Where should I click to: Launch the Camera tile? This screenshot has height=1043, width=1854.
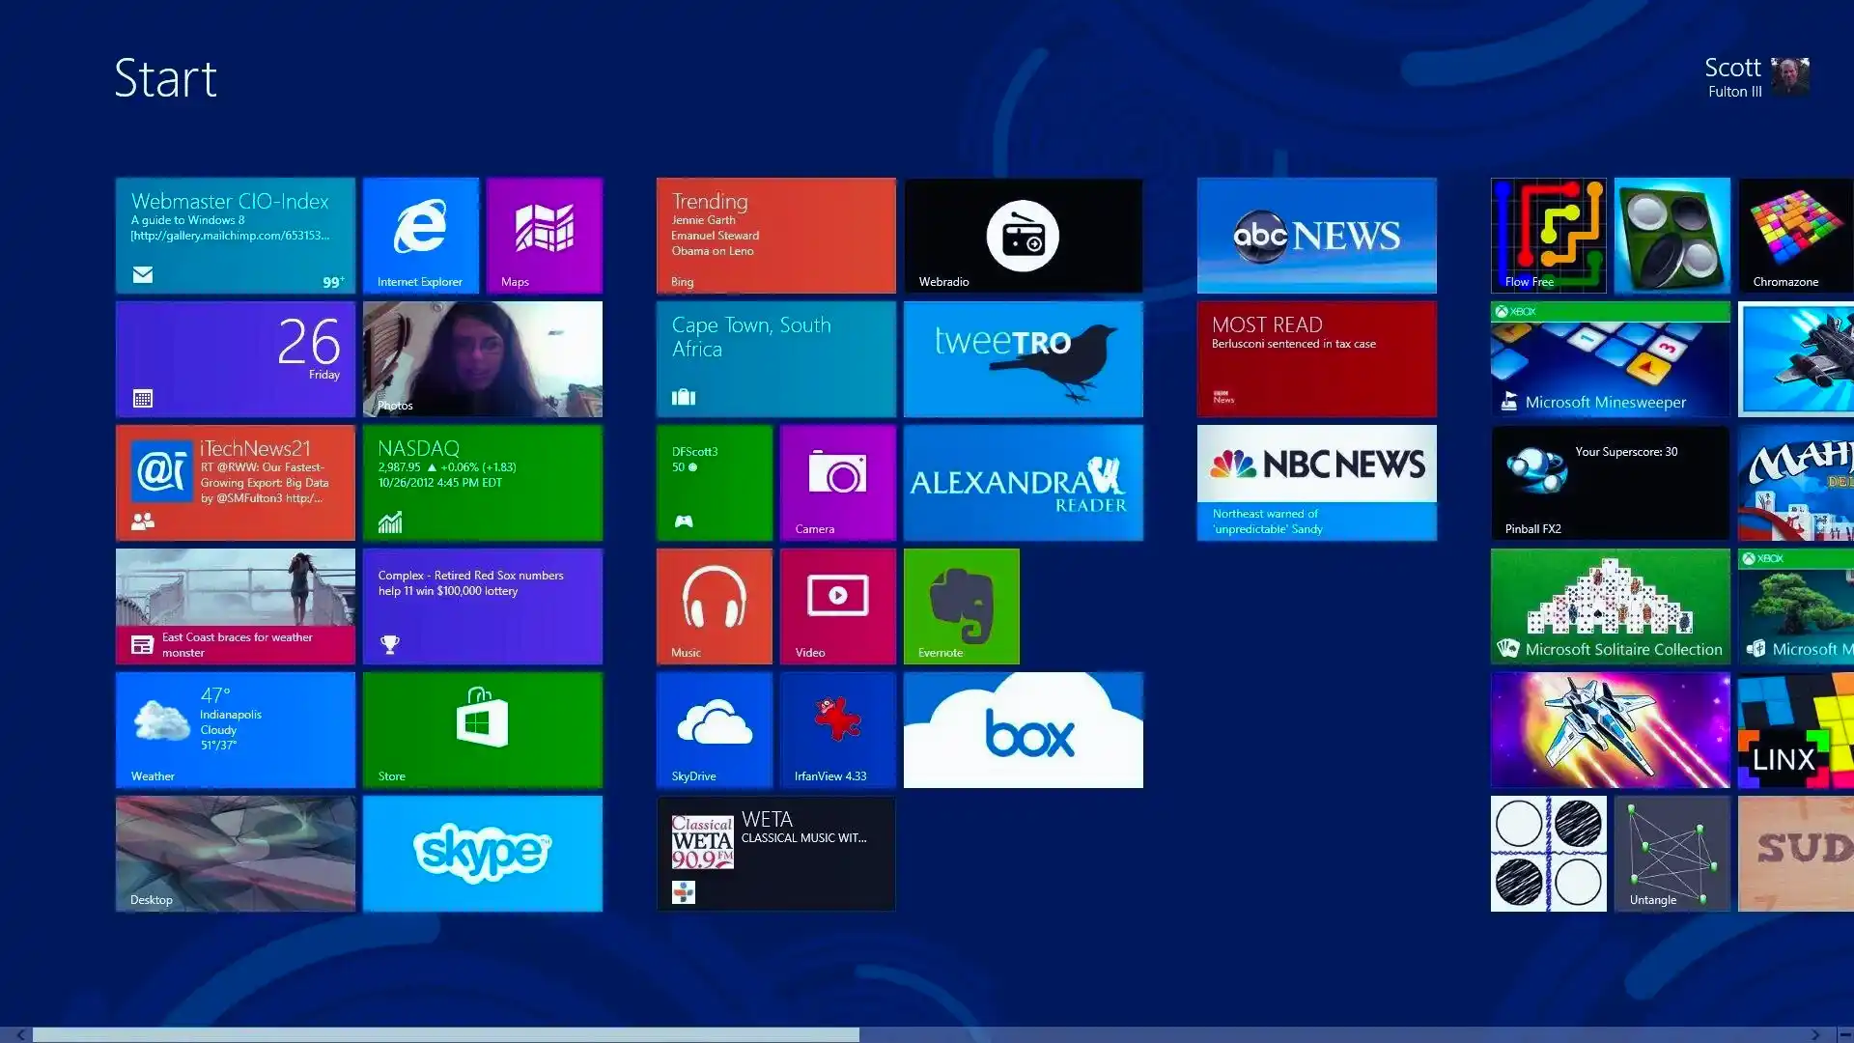(838, 483)
